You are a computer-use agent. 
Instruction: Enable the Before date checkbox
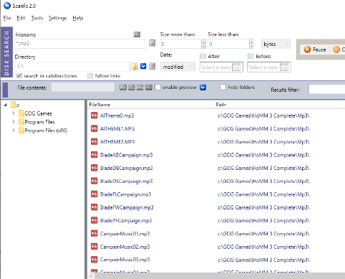pyautogui.click(x=251, y=56)
